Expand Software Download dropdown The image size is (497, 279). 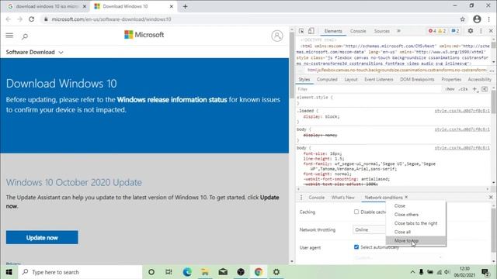[34, 52]
